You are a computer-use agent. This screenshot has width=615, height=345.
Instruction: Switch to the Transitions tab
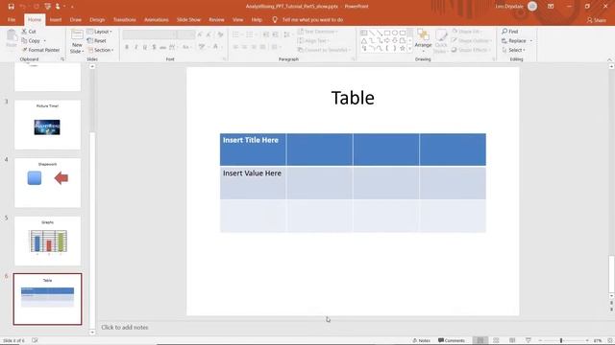tap(124, 19)
